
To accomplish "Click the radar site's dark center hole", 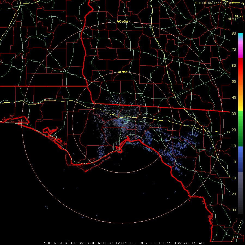I will coord(122,122).
